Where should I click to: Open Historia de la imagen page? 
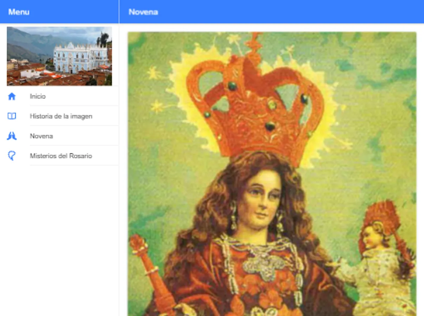tap(59, 116)
